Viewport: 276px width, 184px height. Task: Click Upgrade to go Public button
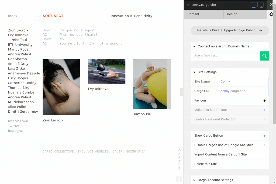click(x=230, y=30)
